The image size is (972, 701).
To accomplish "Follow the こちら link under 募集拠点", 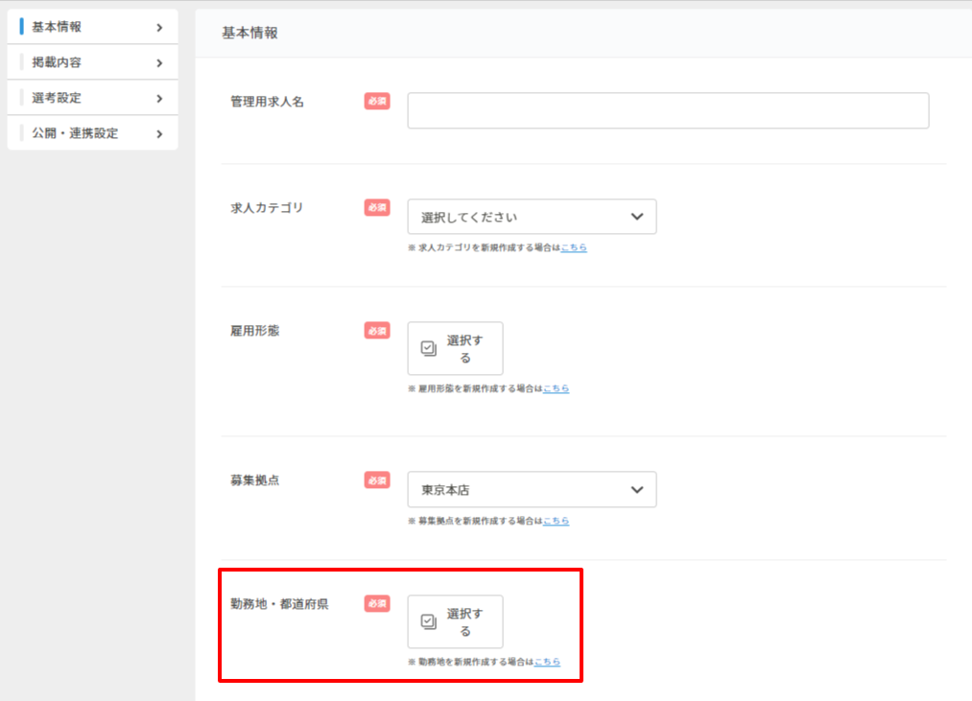I will click(x=556, y=521).
